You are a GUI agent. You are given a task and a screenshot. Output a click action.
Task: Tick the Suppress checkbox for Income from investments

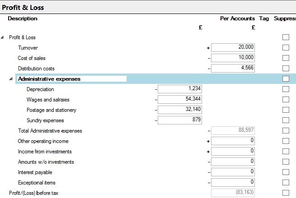click(286, 151)
